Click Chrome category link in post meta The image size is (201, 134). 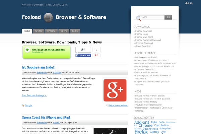pyautogui.click(x=57, y=72)
